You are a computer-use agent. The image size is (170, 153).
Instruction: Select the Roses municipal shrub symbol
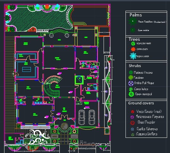[131, 94]
